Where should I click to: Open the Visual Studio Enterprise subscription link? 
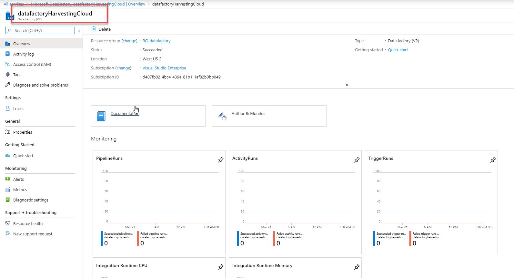pos(164,68)
